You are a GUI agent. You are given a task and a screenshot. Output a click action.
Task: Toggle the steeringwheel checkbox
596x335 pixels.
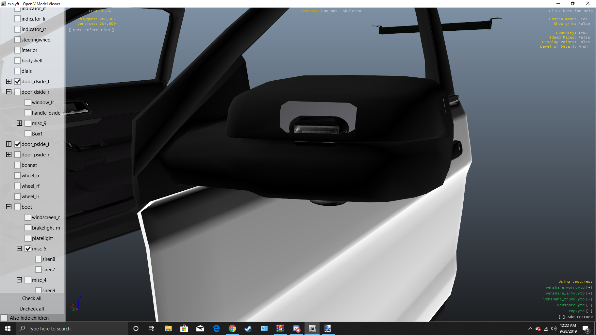click(18, 40)
